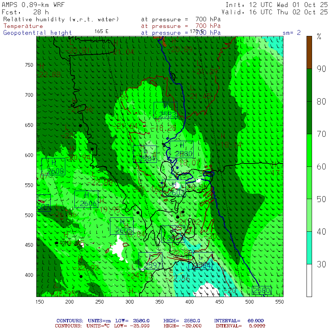Click the color bar segment between 80 and 90

pos(309,85)
